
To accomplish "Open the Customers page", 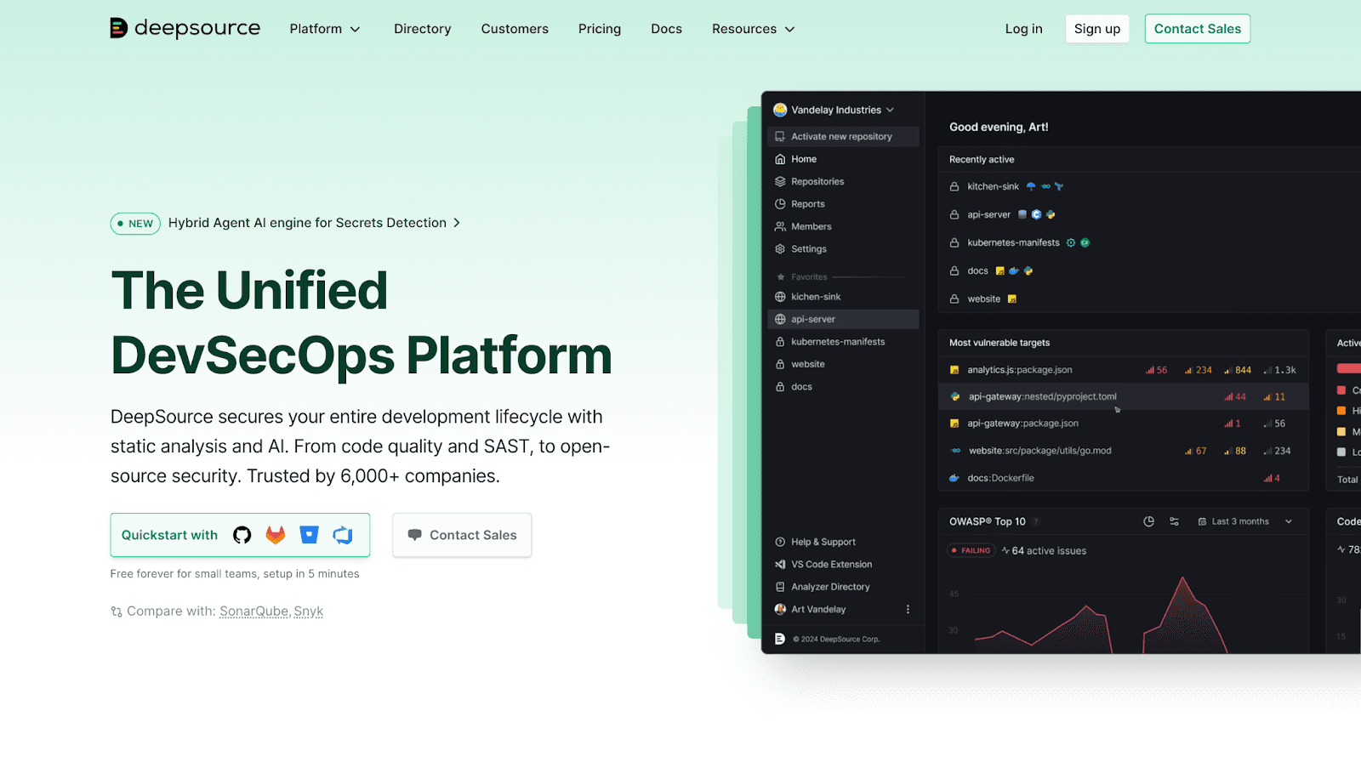I will click(x=515, y=29).
